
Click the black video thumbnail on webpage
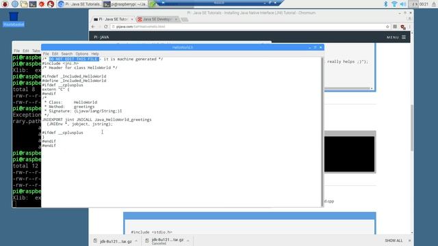click(x=349, y=154)
